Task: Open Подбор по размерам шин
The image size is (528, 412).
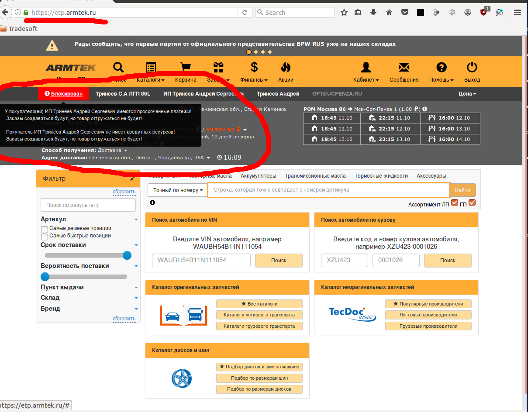Action: point(259,378)
